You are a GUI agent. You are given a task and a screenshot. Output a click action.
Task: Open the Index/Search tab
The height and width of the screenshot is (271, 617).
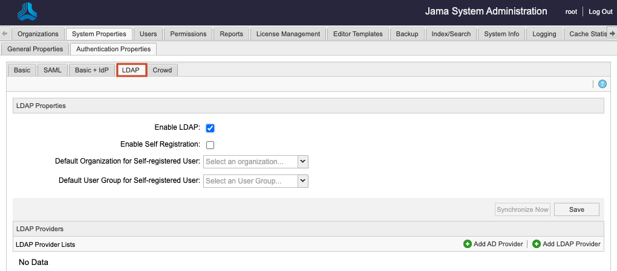(x=451, y=34)
